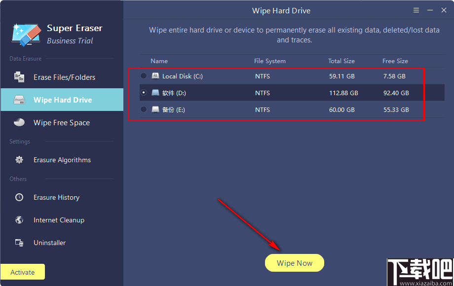Switch to Wipe Hard Drive section
The width and height of the screenshot is (454, 286).
62,100
